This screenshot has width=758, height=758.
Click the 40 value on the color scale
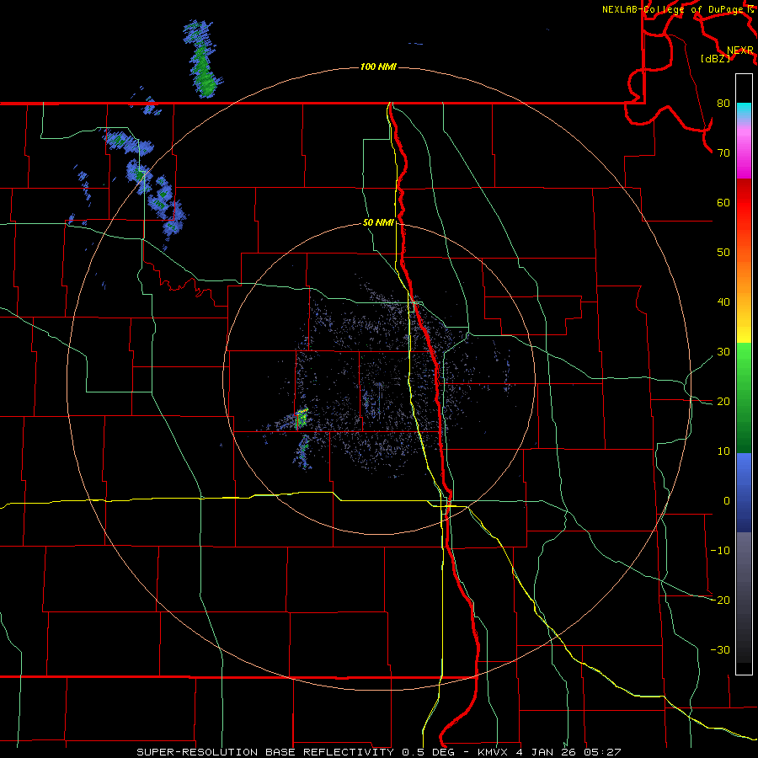coord(723,302)
